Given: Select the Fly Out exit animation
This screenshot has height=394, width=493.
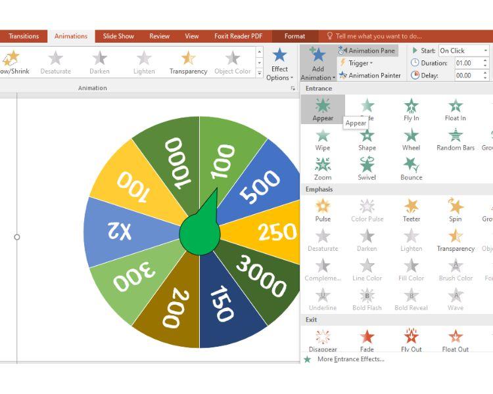Looking at the screenshot, I should pyautogui.click(x=411, y=341).
